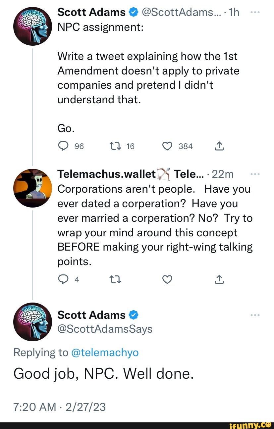
Task: Open more options on first Scott Adams tweet
Action: pyautogui.click(x=255, y=13)
